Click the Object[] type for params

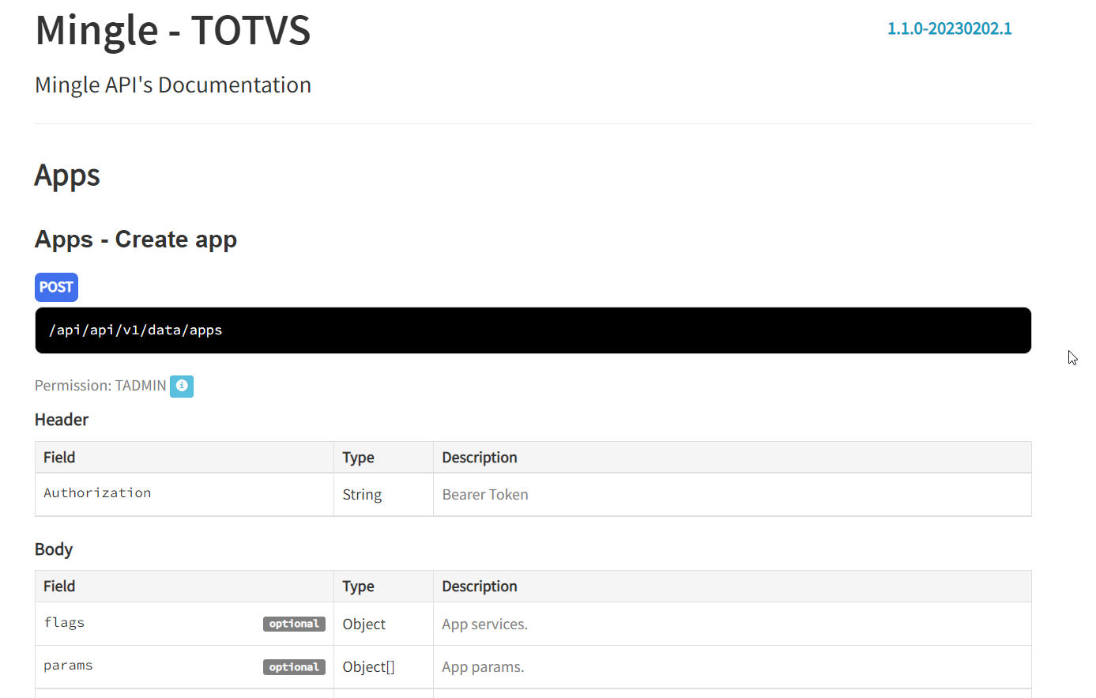tap(368, 667)
